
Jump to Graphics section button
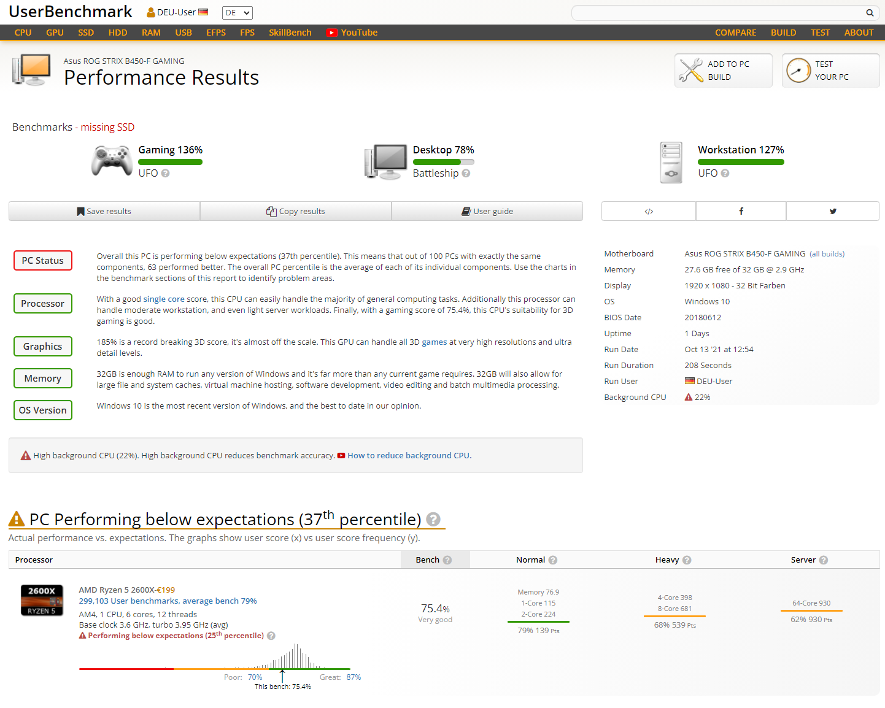pos(43,347)
